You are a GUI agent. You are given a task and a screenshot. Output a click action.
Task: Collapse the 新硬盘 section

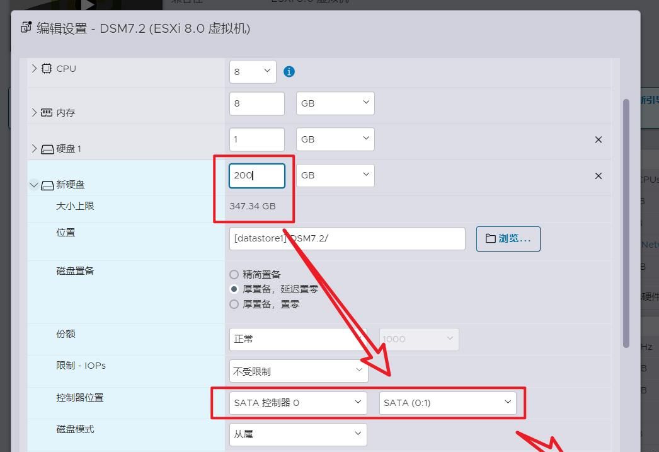point(33,185)
